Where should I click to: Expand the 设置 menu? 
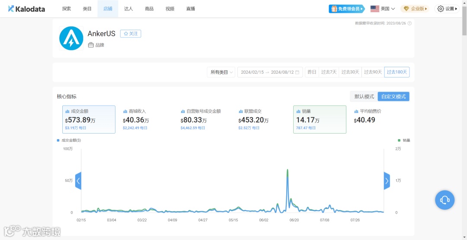[447, 9]
